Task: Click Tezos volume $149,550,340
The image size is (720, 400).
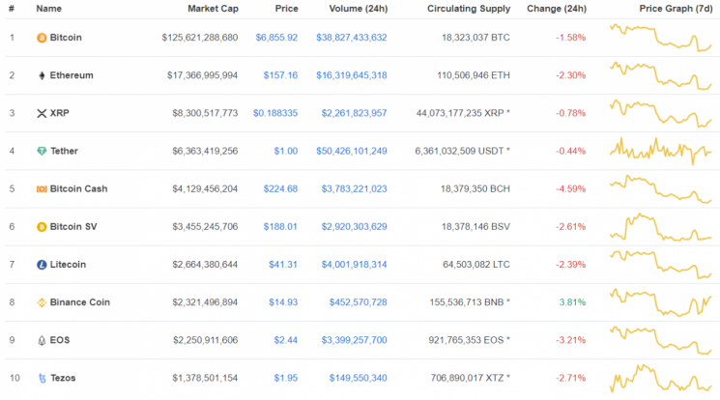Action: [359, 378]
